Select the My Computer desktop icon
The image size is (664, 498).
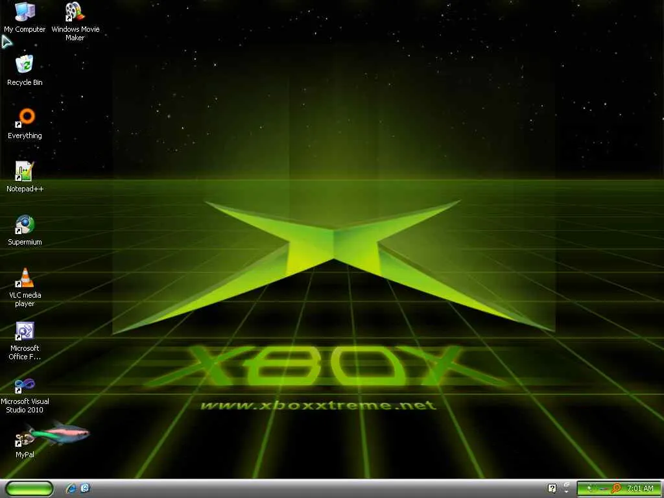25,18
